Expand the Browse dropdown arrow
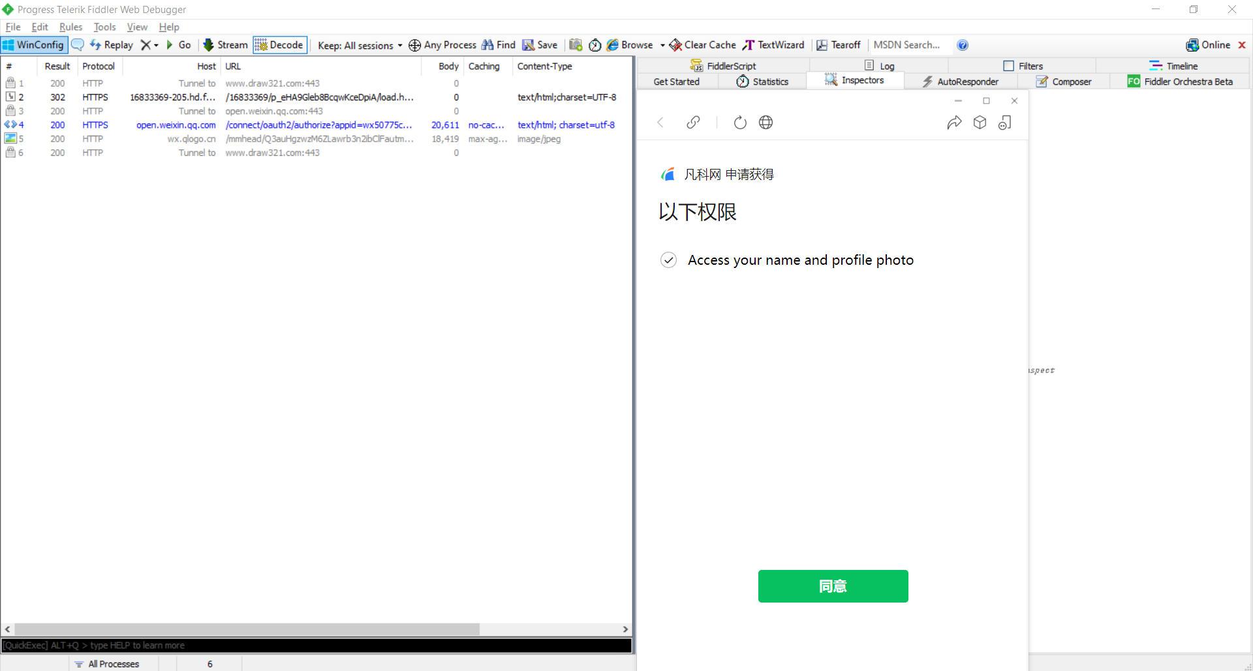 point(662,45)
